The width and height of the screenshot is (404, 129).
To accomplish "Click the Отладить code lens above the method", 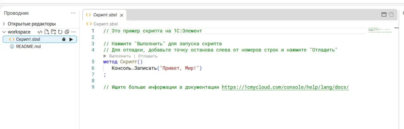I will pyautogui.click(x=148, y=56).
